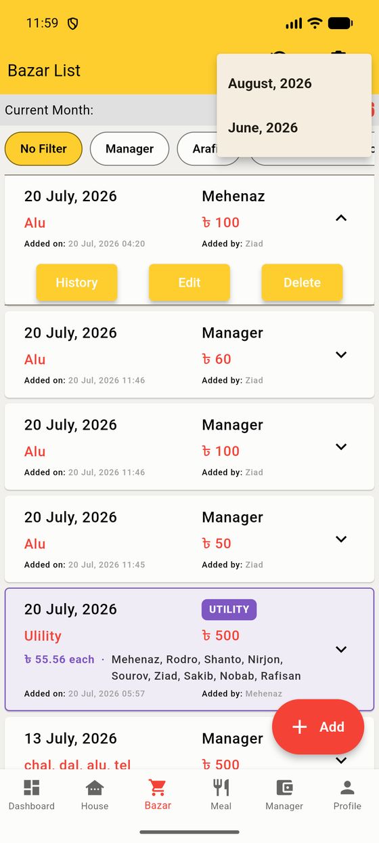Open the Meal fork-and-knife icon

coord(221,787)
